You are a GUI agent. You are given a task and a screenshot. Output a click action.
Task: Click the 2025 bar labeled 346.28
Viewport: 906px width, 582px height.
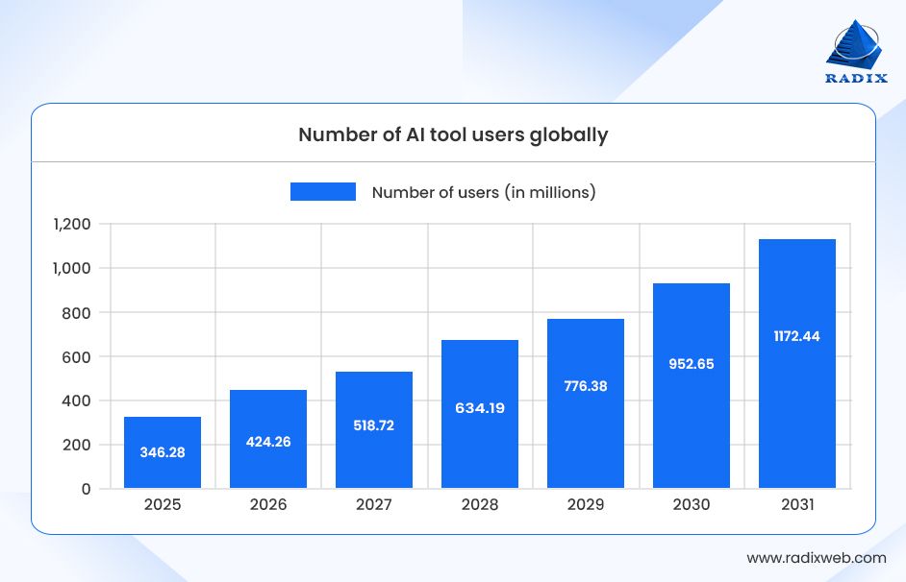coord(164,451)
